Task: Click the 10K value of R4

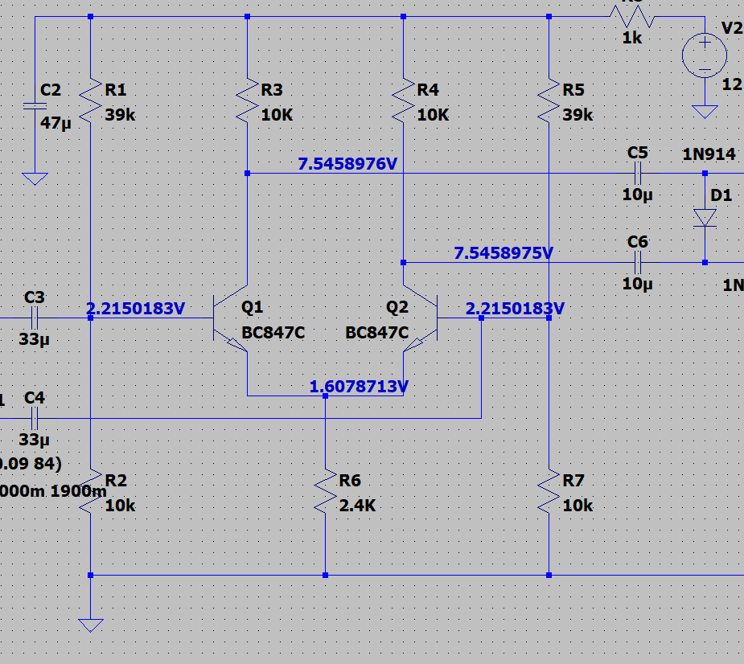Action: coord(434,115)
